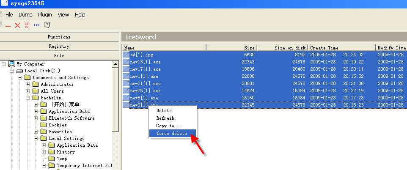
Task: Select the Local Settings tree label
Action: [x=67, y=138]
